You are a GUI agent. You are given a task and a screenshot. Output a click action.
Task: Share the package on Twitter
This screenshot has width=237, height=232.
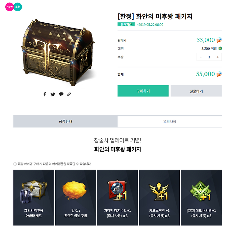click(x=53, y=94)
